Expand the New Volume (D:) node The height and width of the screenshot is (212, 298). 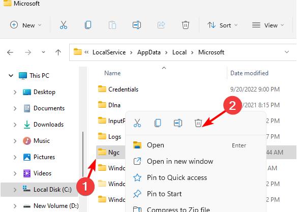click(15, 206)
